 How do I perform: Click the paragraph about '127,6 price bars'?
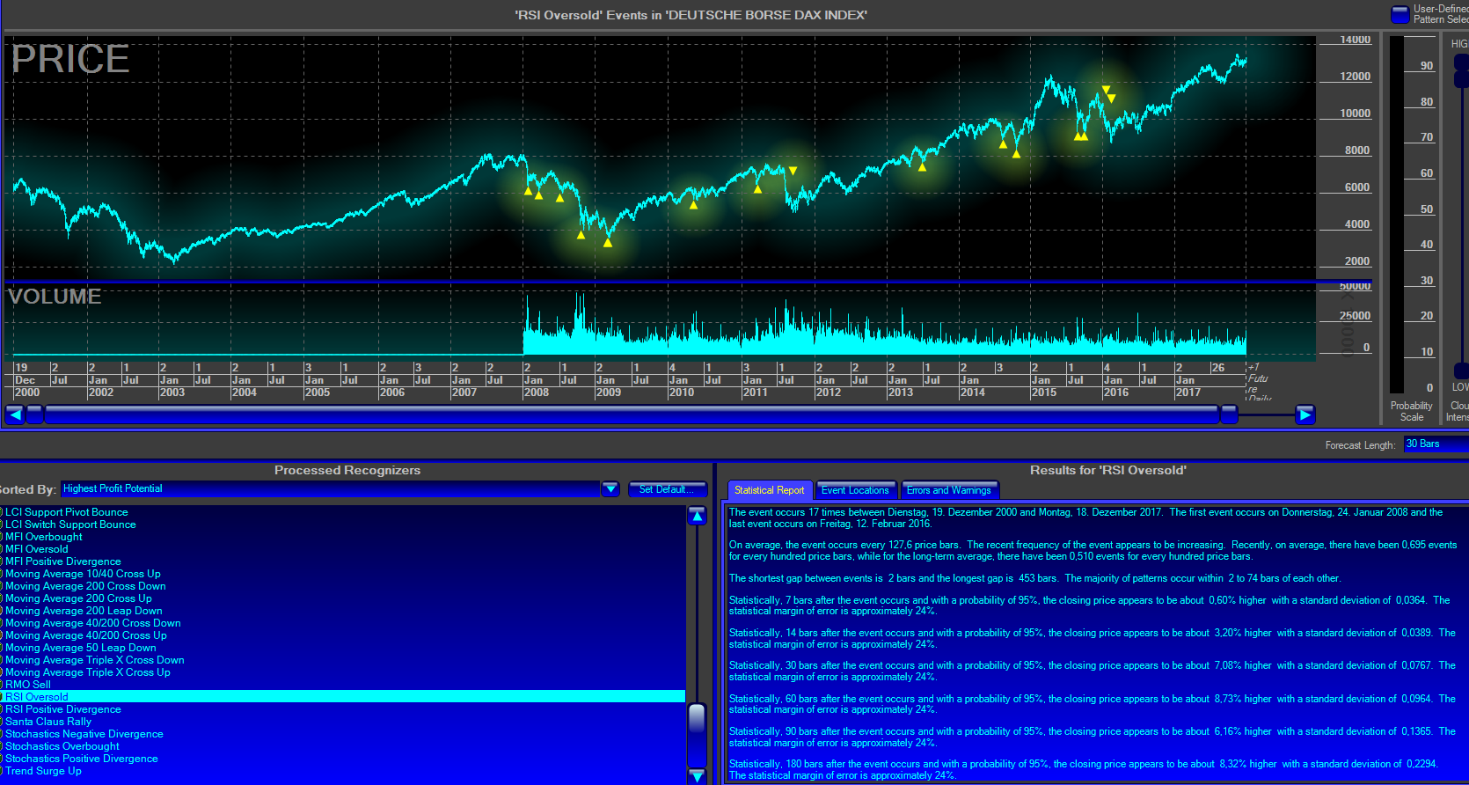click(x=1093, y=550)
